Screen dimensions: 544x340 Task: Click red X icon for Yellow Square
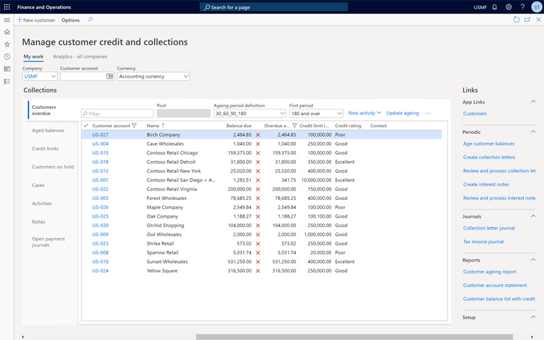pyautogui.click(x=258, y=271)
